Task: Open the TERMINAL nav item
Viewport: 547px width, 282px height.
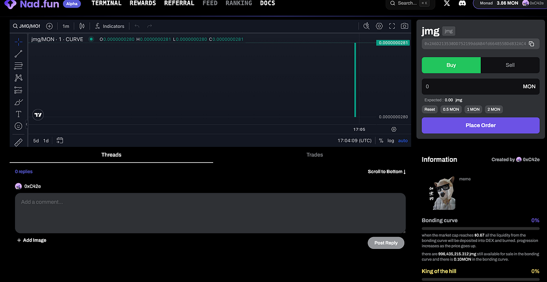Action: [x=106, y=3]
